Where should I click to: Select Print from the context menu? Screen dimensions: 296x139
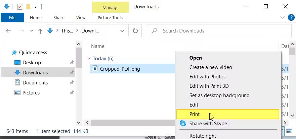[195, 114]
